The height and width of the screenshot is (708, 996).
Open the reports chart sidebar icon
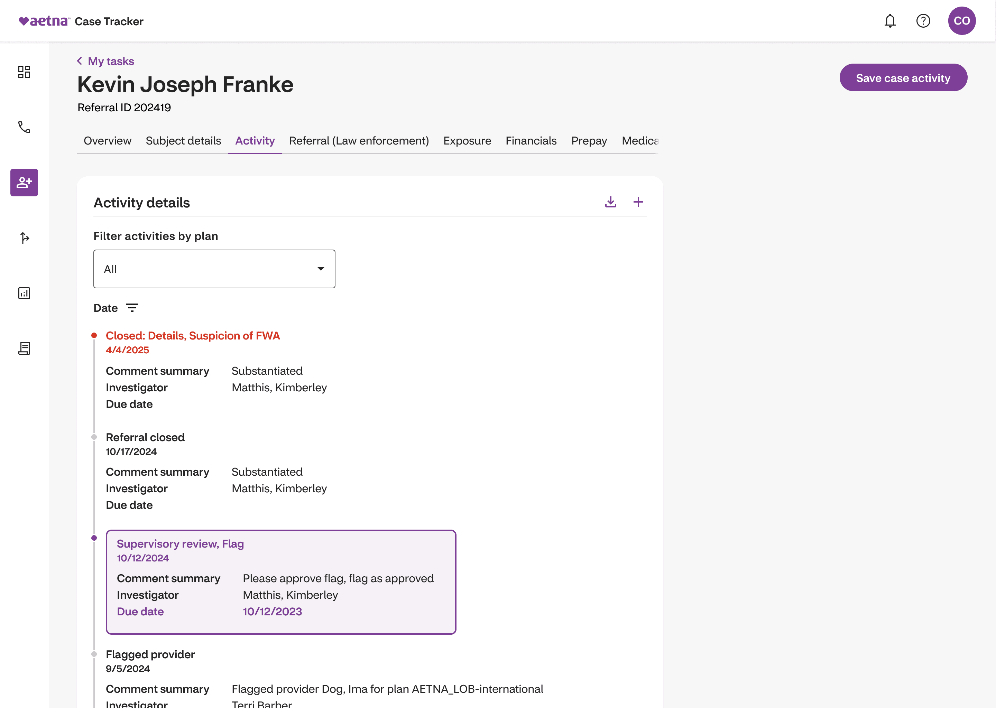pyautogui.click(x=24, y=293)
